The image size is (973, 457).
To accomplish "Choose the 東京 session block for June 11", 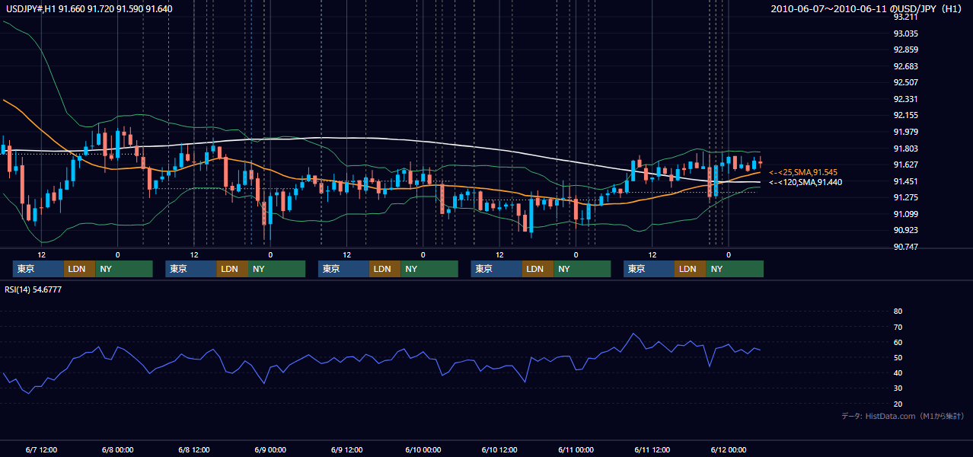I will point(649,269).
